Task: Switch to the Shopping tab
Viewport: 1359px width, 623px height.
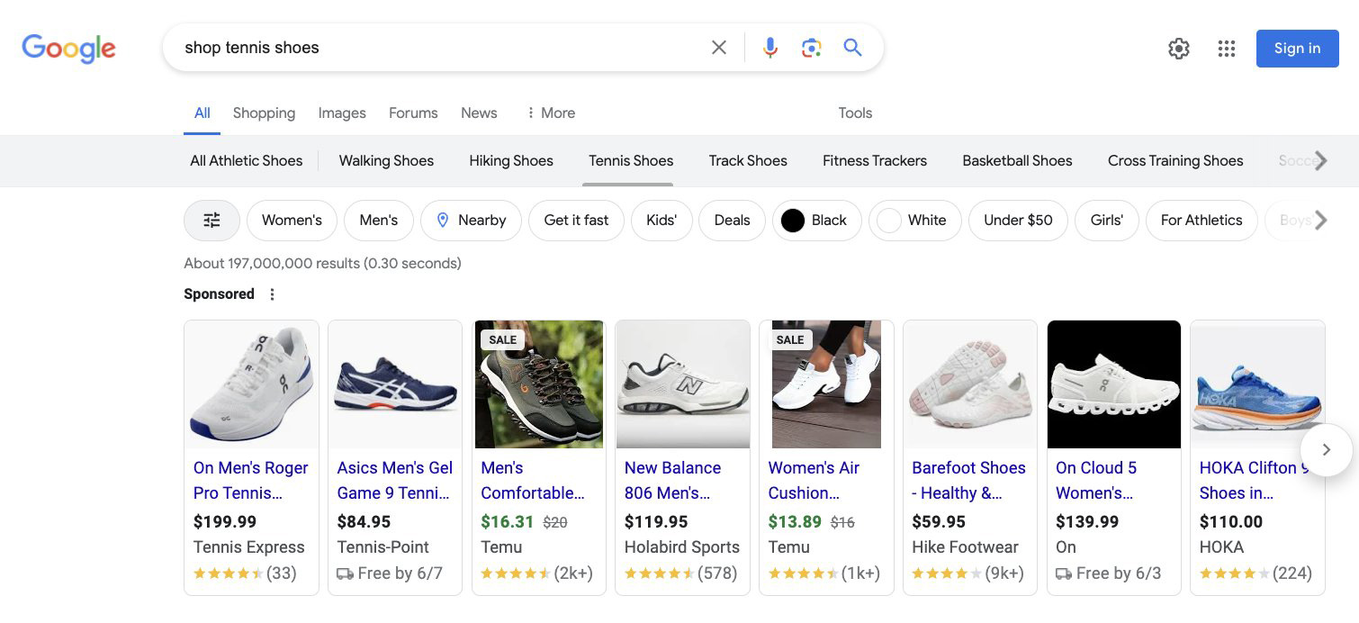Action: coord(264,113)
